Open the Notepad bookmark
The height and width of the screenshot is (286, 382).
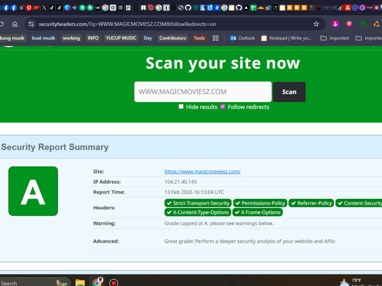pos(286,38)
